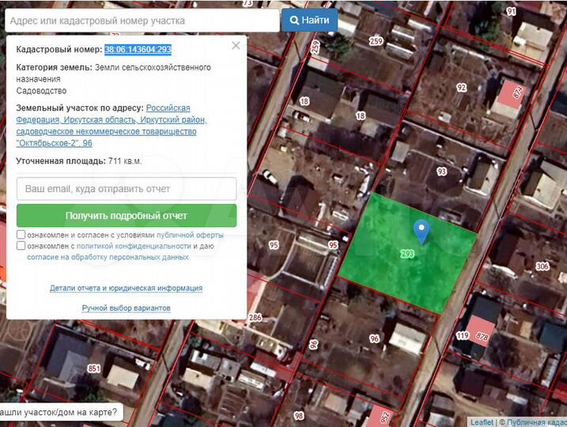Open the parcel address link for Октябрьское-2
Viewport: 567px width, 427px height.
click(111, 126)
